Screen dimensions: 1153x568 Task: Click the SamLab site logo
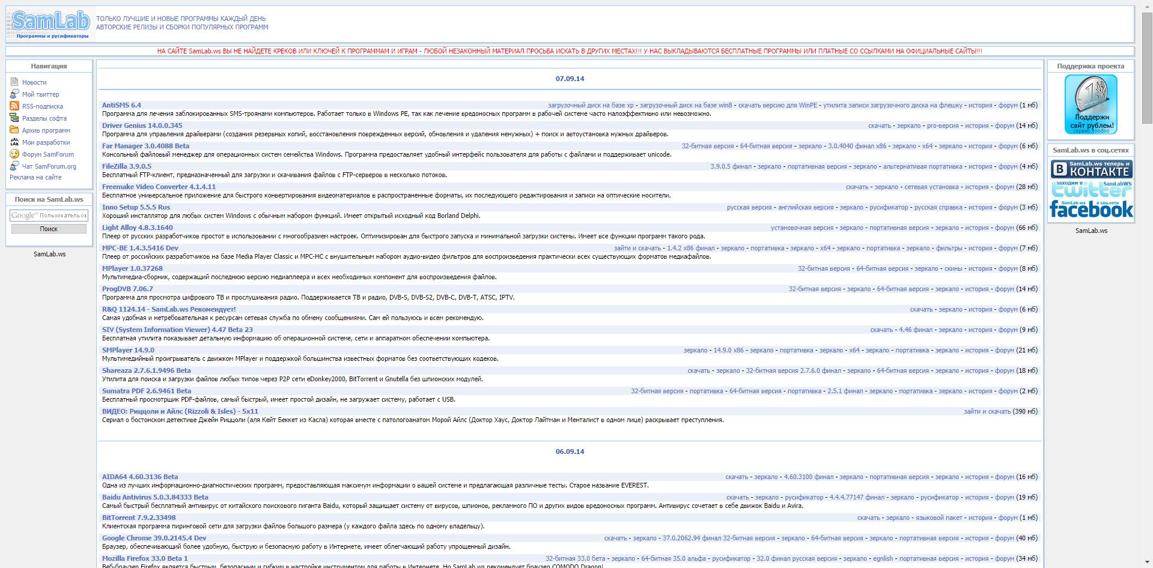click(x=51, y=24)
